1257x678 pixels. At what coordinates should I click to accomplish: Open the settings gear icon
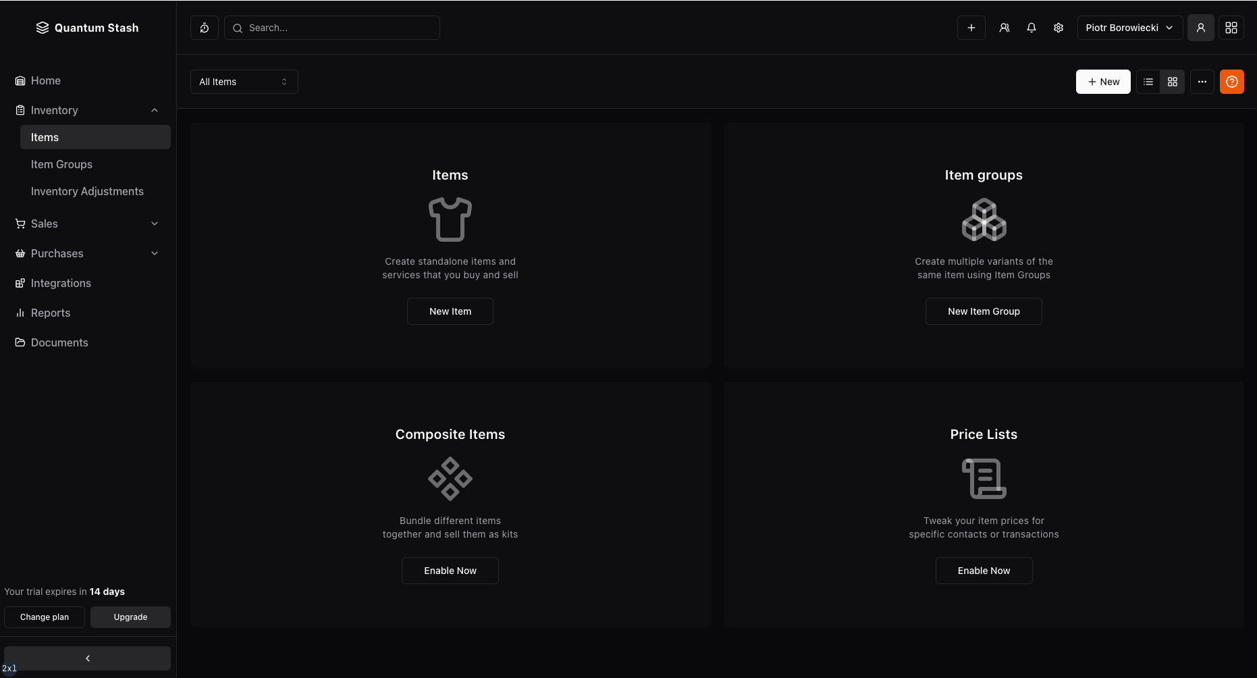coord(1059,28)
